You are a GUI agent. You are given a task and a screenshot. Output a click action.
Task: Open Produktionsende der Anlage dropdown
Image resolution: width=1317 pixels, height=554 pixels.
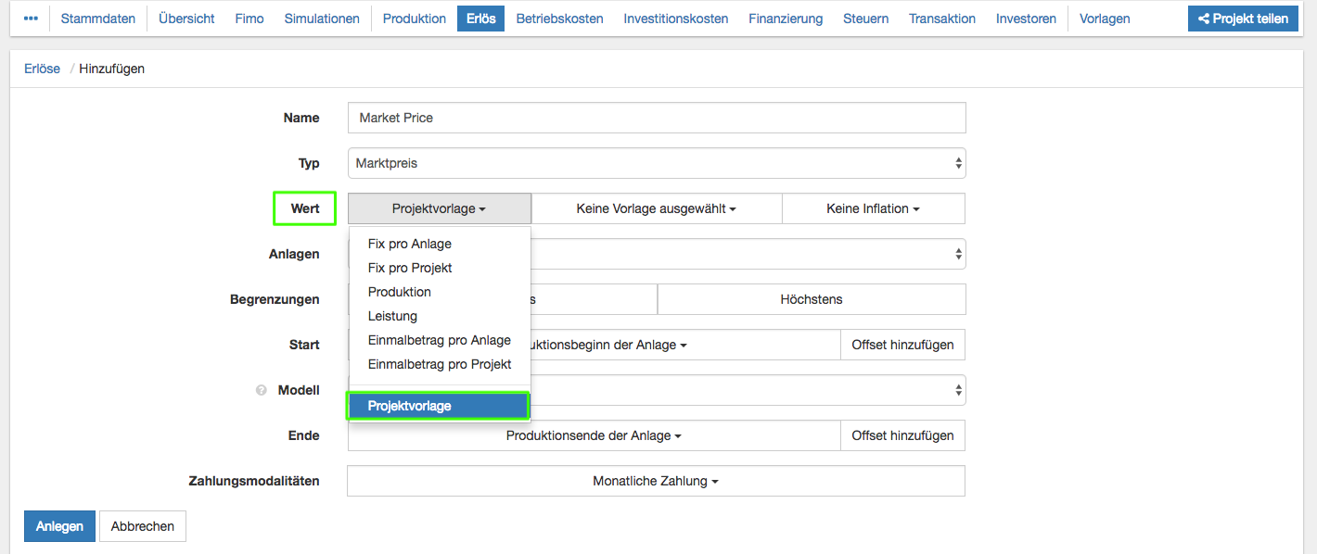pos(594,435)
